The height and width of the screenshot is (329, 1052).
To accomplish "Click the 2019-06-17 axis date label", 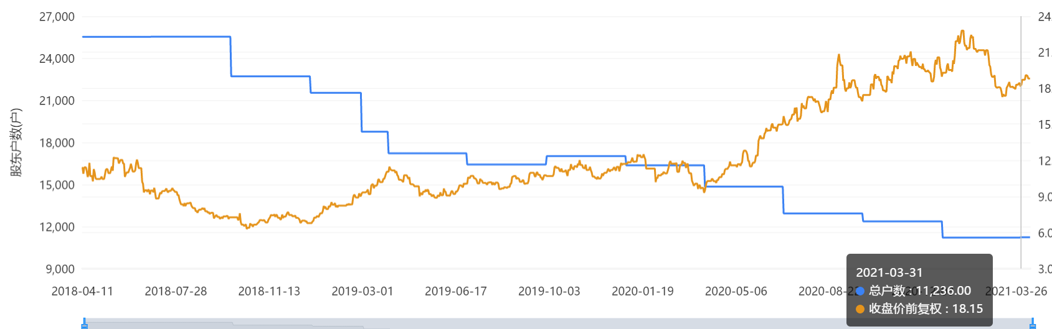I will [456, 291].
